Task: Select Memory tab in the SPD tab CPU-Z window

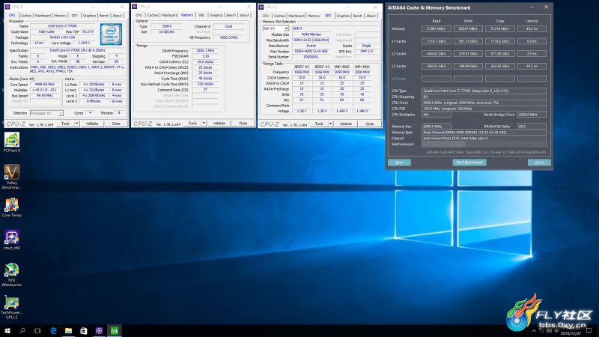Action: click(314, 16)
